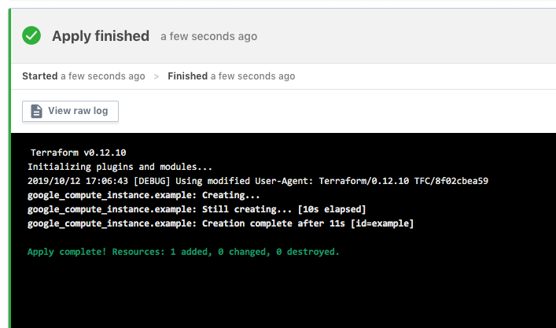
Task: Select the Finished label
Action: pos(186,76)
